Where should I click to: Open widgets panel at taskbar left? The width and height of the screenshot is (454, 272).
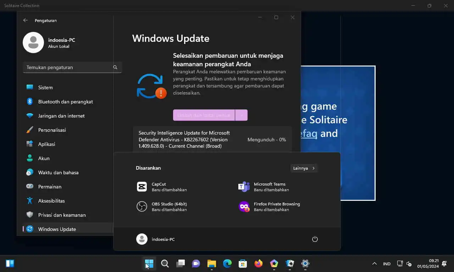pyautogui.click(x=10, y=263)
